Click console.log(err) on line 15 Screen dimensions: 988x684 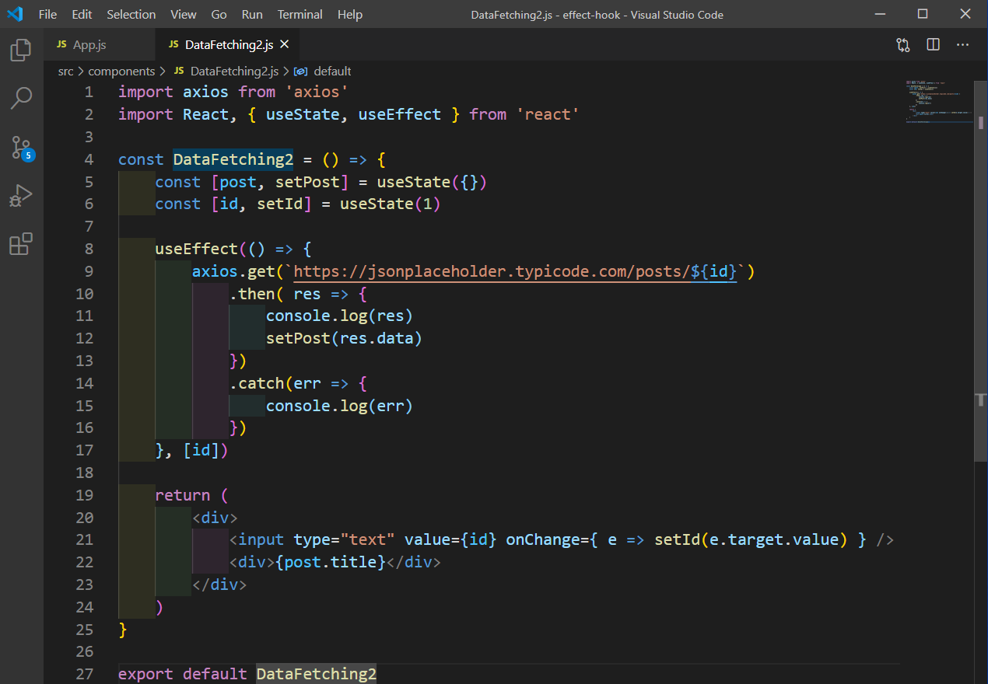(x=339, y=406)
